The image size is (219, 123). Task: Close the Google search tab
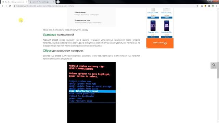coord(54,2)
